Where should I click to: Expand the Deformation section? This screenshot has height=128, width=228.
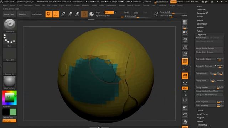(x=202, y=24)
